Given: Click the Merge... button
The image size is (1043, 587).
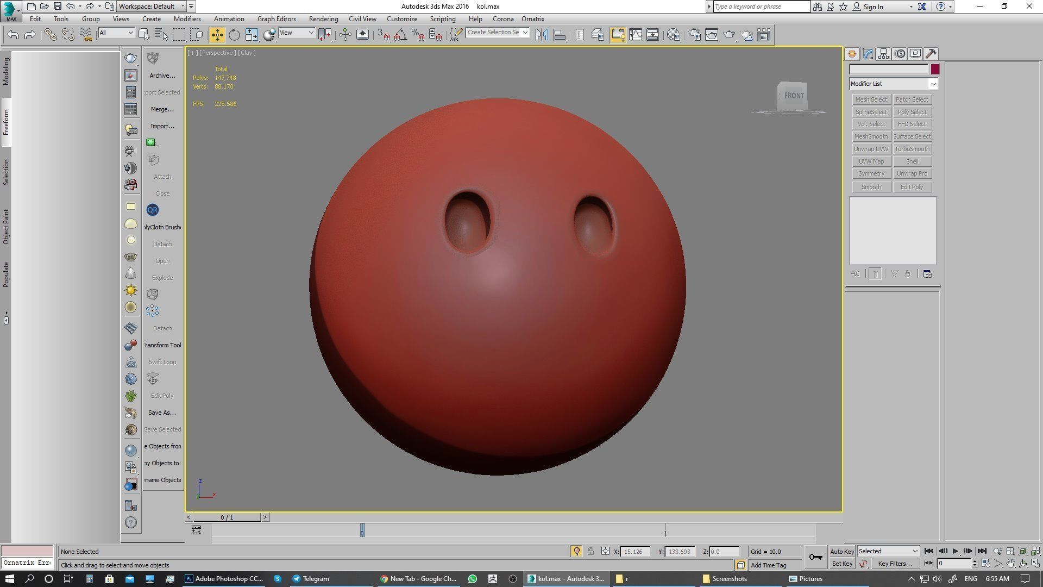Looking at the screenshot, I should [x=162, y=109].
